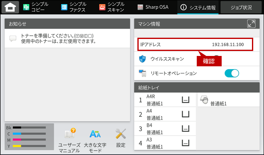
Task: Select tray 4 A3 row
Action: [165, 143]
